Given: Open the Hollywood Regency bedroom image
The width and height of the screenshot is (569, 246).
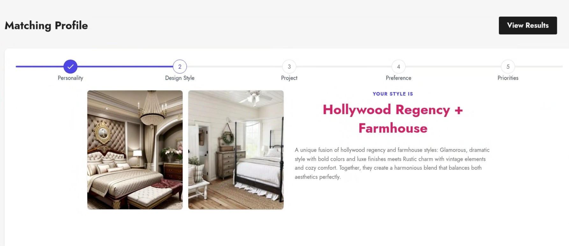Looking at the screenshot, I should point(135,150).
